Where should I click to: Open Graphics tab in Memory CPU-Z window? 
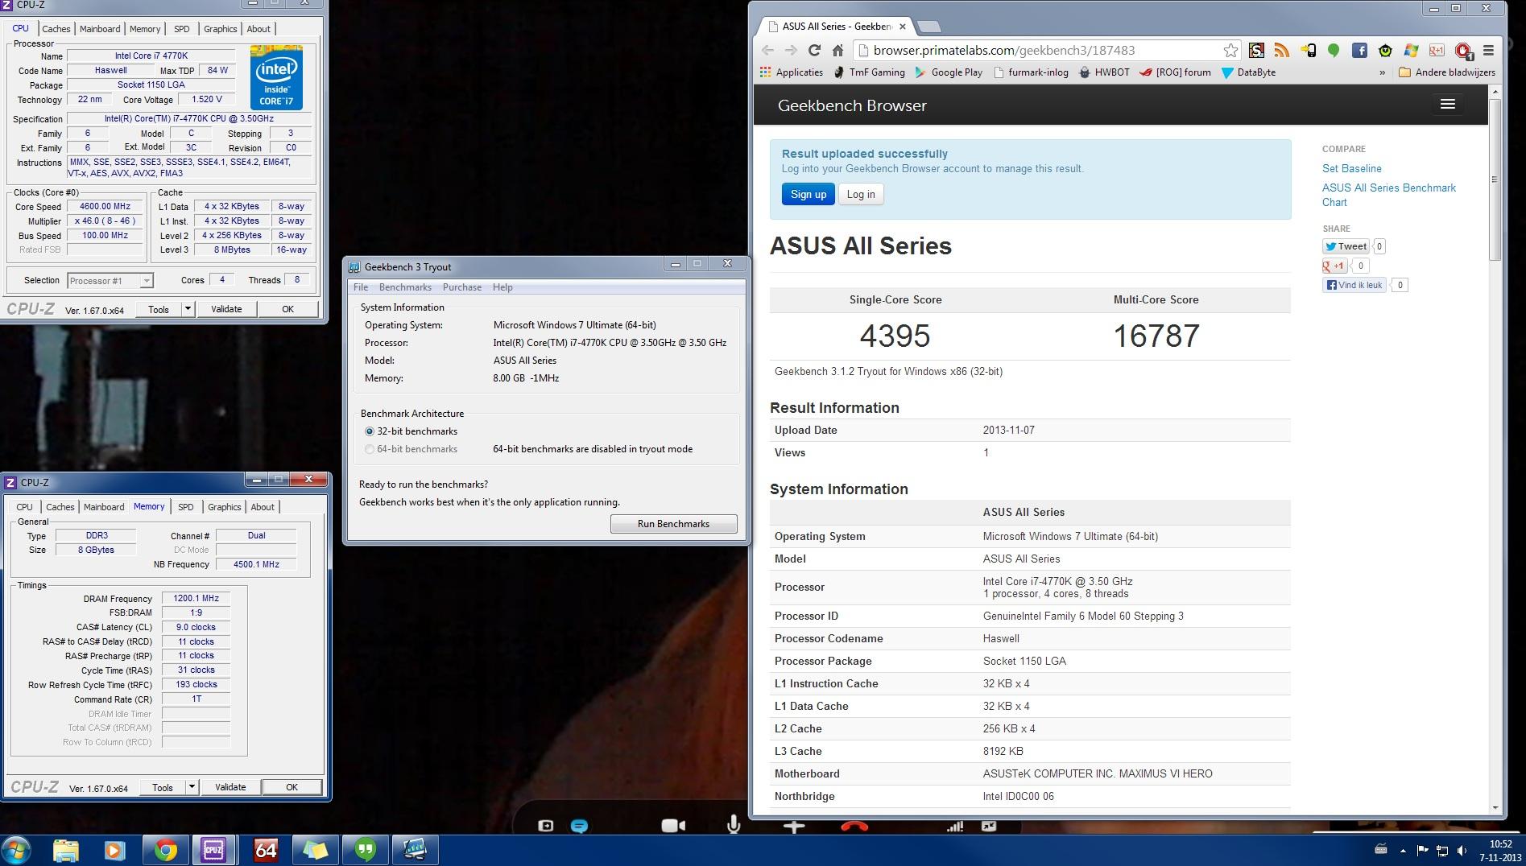(224, 507)
